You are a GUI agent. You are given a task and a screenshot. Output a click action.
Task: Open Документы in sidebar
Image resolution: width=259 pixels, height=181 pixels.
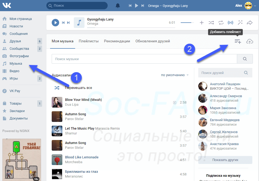point(18,118)
